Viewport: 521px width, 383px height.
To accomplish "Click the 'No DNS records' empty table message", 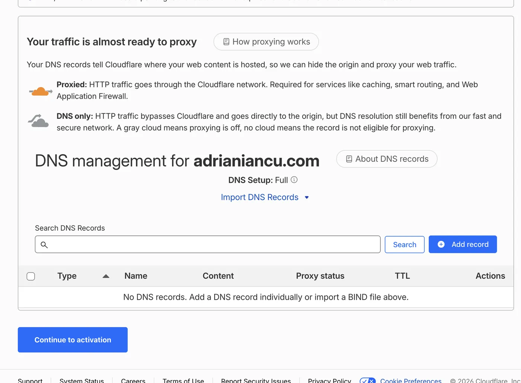I will (x=266, y=297).
